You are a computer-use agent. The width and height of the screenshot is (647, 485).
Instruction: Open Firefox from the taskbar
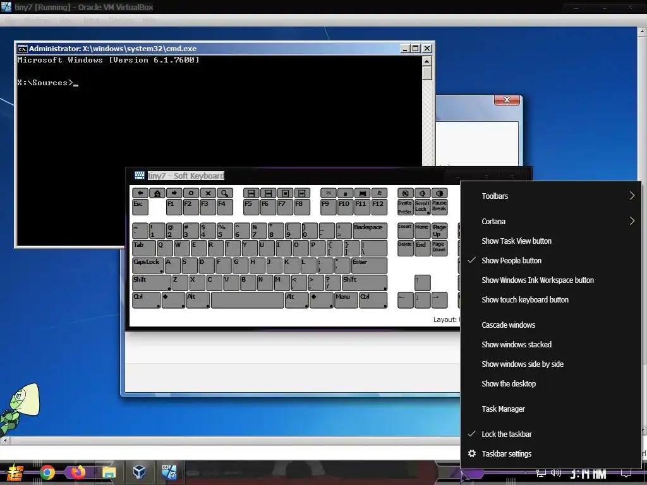pos(78,472)
